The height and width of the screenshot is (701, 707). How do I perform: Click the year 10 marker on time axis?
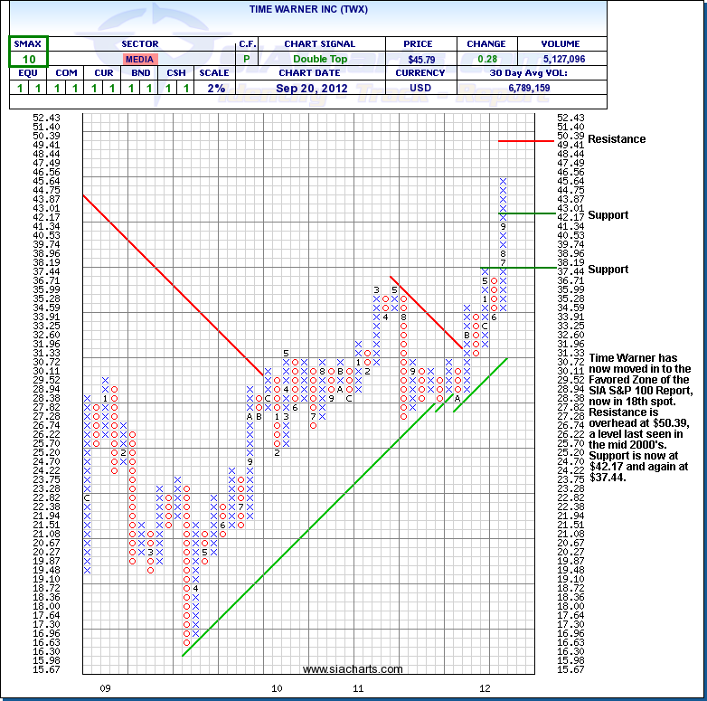pyautogui.click(x=276, y=689)
